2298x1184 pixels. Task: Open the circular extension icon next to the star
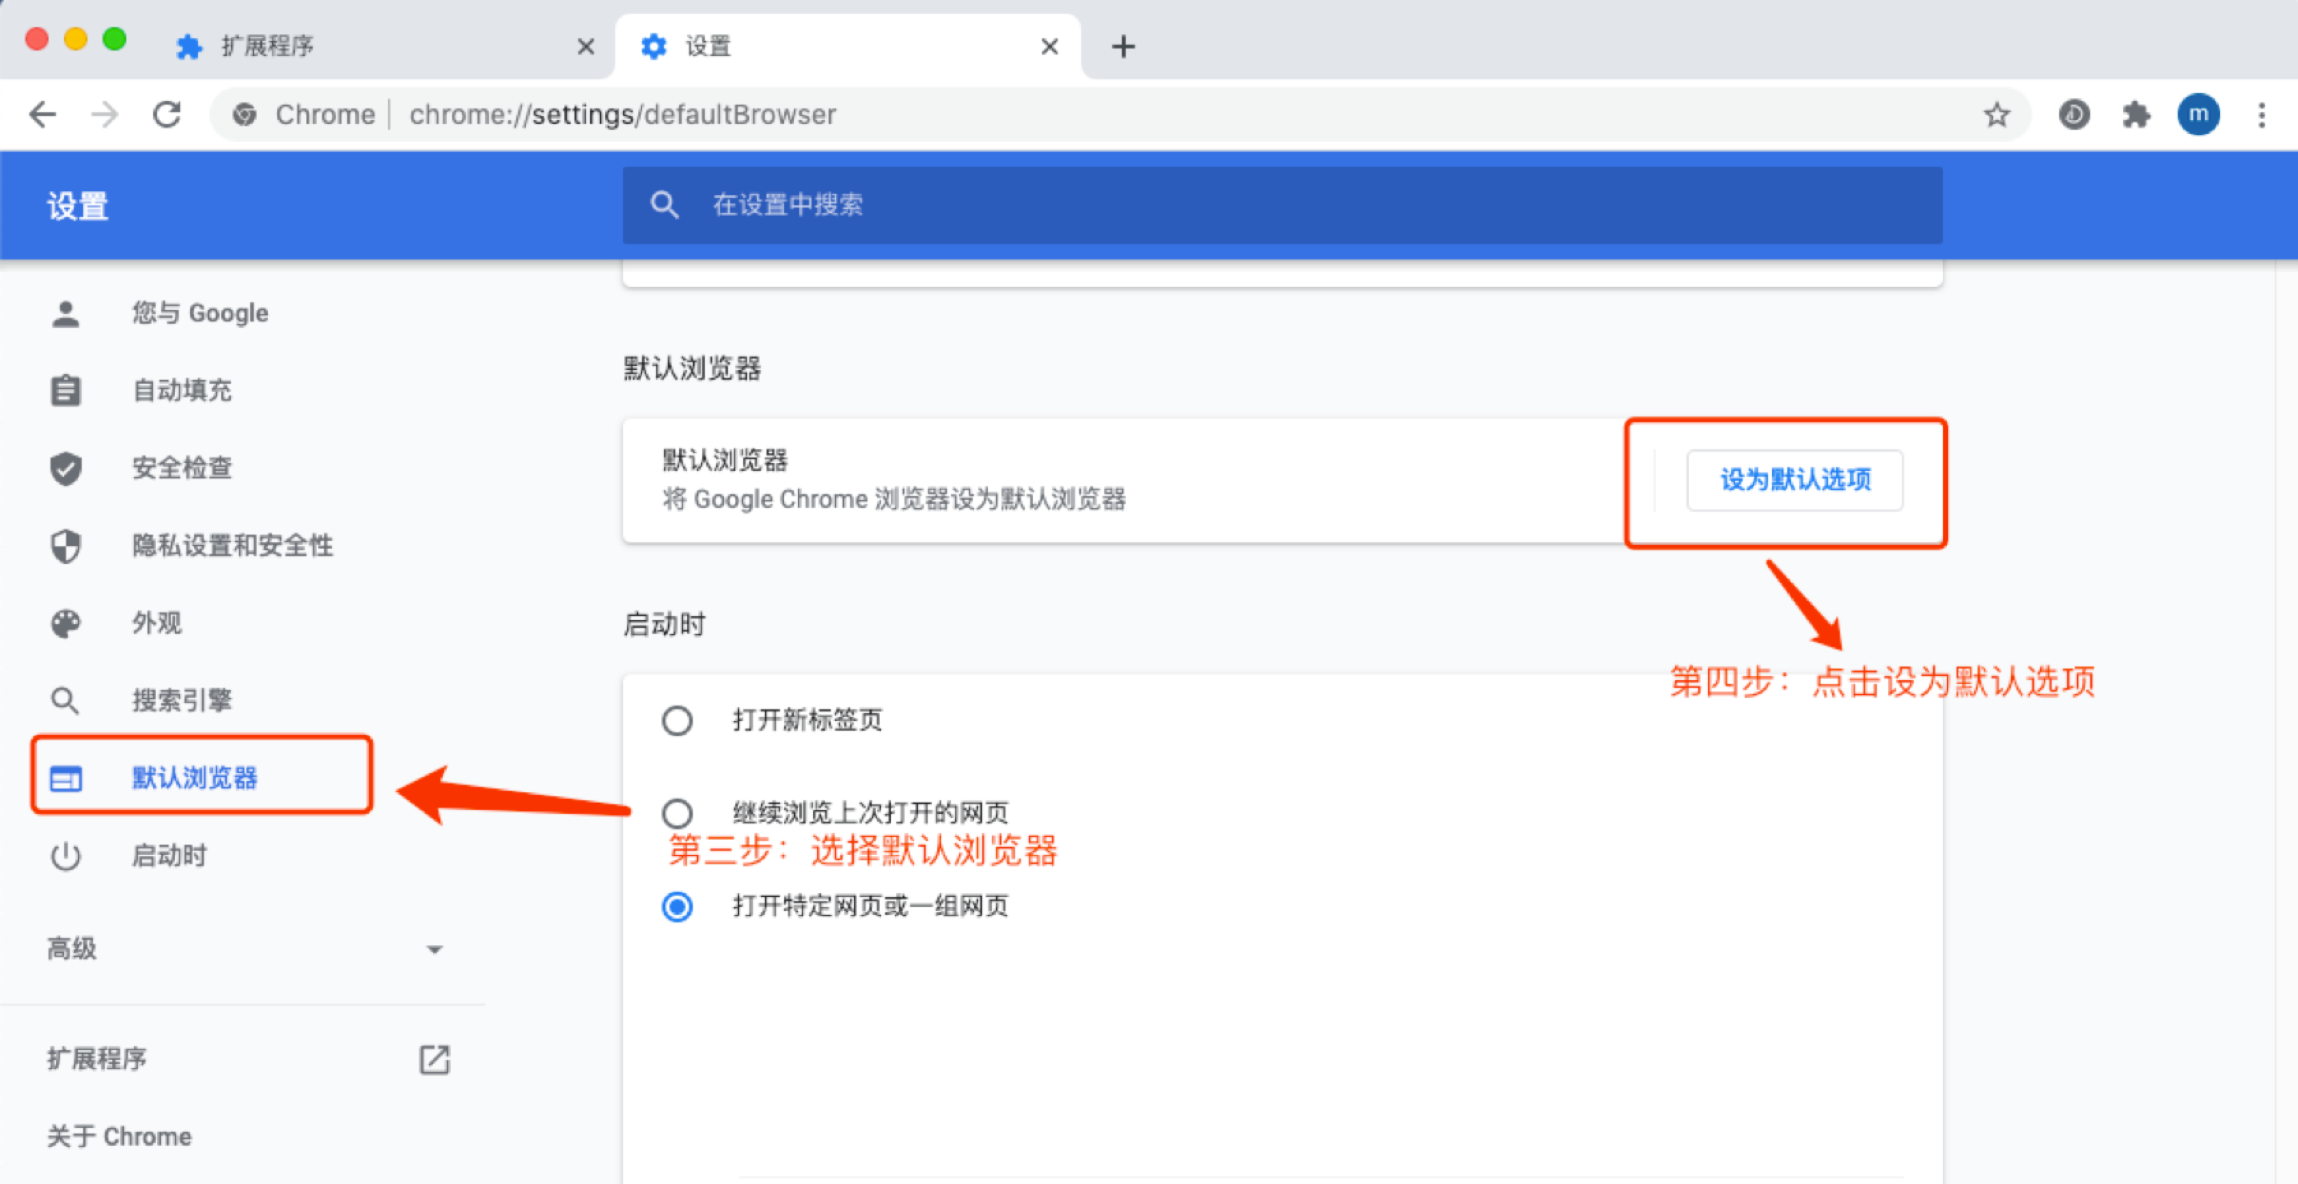[x=2074, y=115]
